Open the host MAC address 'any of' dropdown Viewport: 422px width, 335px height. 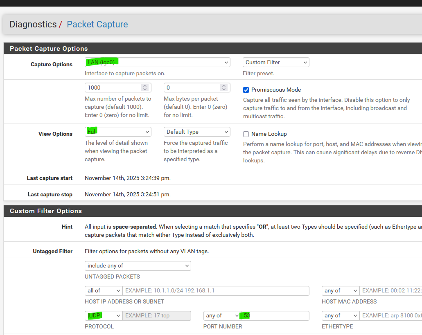click(340, 291)
